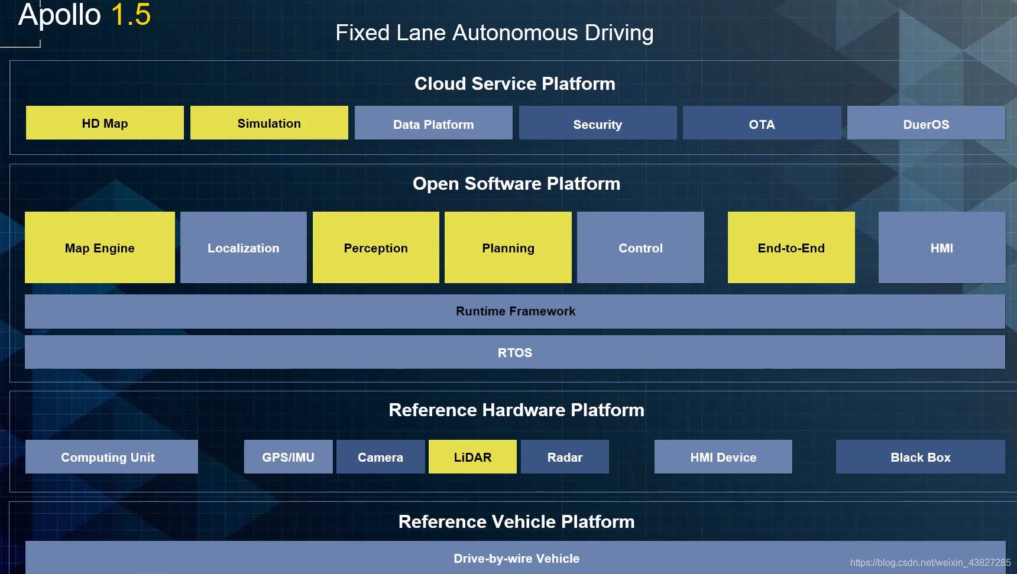Click the Localization module

[x=244, y=248]
